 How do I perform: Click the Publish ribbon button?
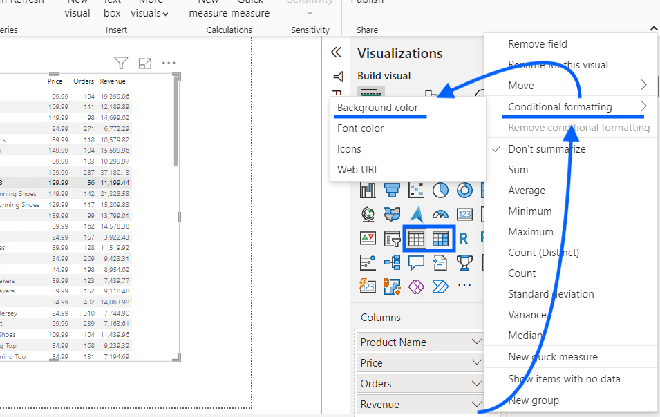click(367, 2)
